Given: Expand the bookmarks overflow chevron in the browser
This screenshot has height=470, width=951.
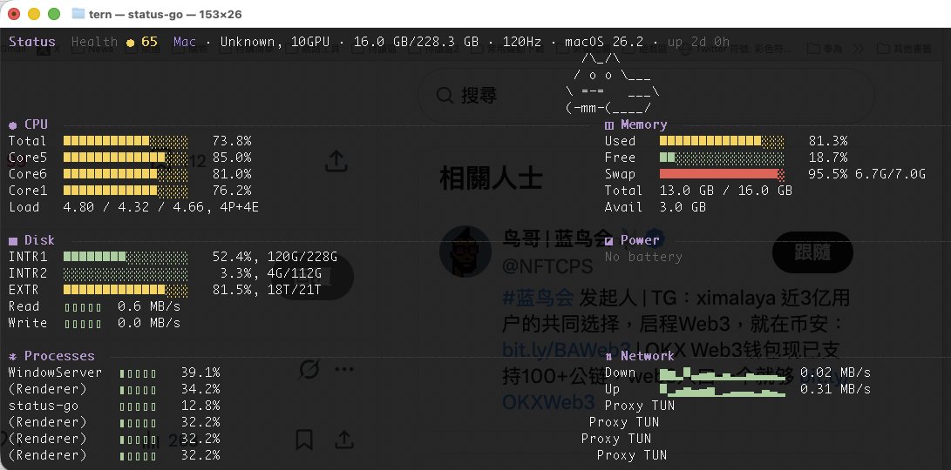Looking at the screenshot, I should coord(858,49).
